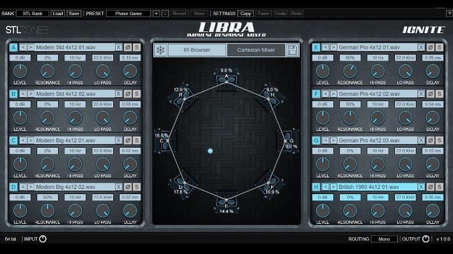Switch to the IR Browser tab
This screenshot has height=254, width=453.
[x=196, y=50]
